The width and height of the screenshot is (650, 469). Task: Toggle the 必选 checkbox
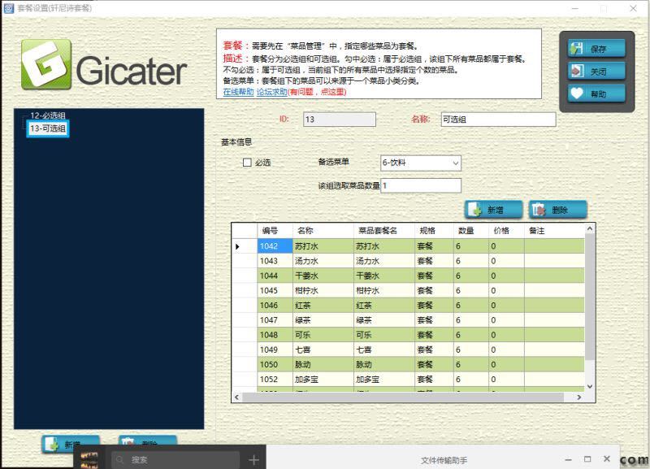coord(247,163)
